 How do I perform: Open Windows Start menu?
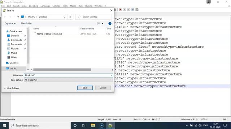pos(4,125)
